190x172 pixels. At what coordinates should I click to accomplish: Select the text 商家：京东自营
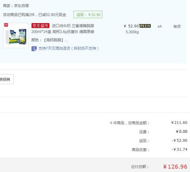click(x=16, y=6)
